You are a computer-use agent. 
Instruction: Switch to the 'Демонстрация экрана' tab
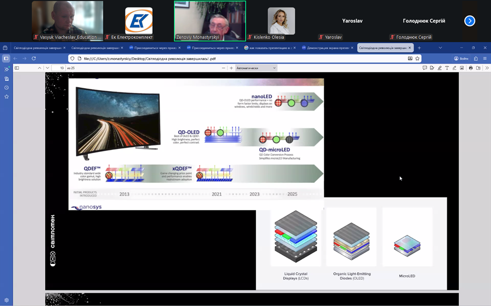click(325, 48)
